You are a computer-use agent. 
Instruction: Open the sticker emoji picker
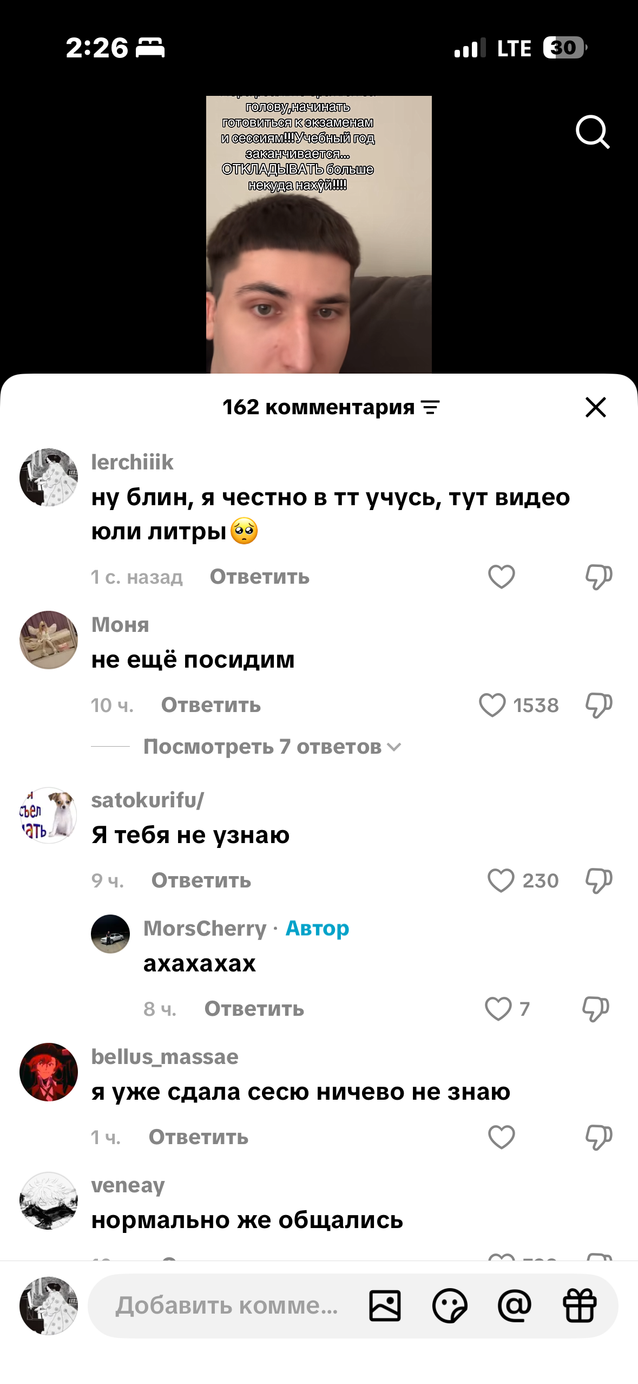(450, 1305)
